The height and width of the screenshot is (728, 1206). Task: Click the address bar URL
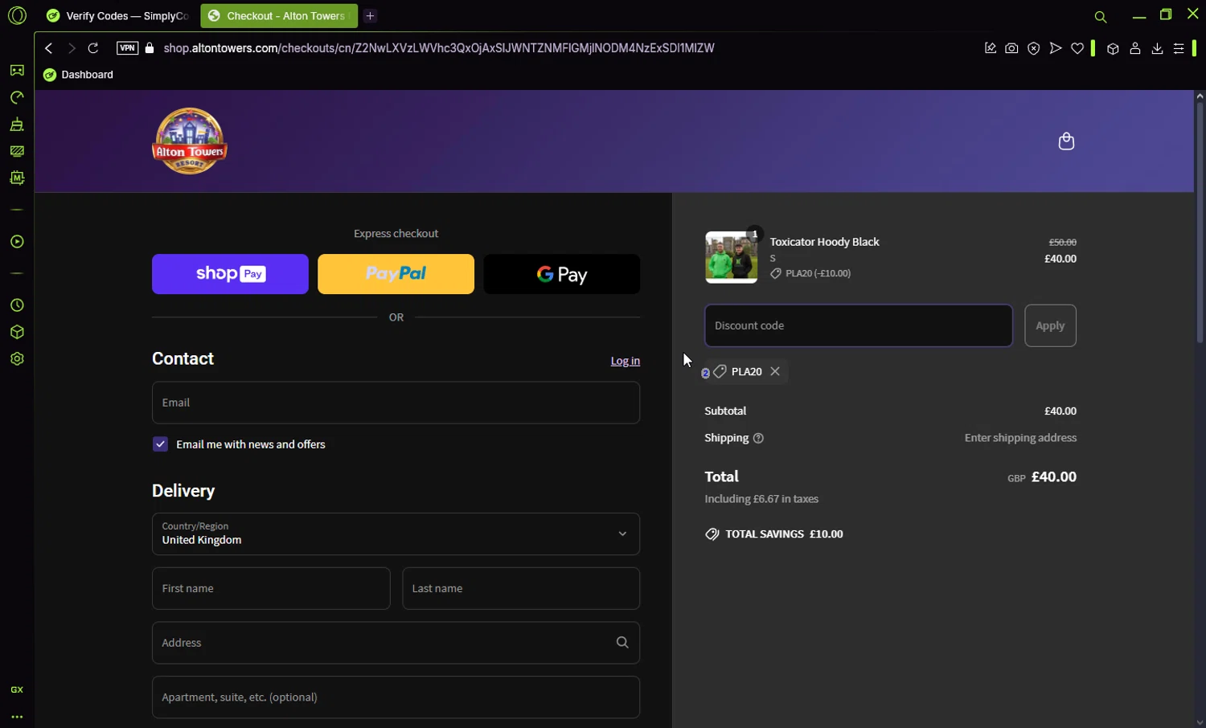pyautogui.click(x=439, y=48)
